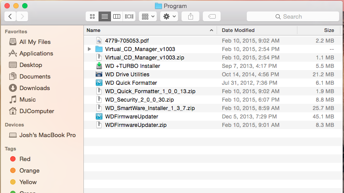This screenshot has width=344, height=193.
Task: Go back to the previous folder
Action: pos(10,16)
